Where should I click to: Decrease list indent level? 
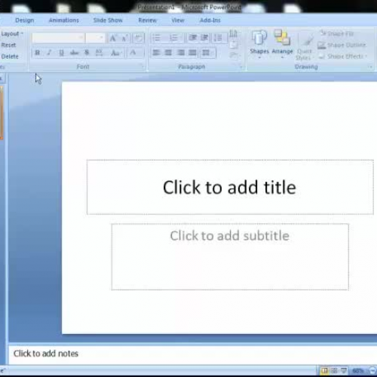[192, 38]
